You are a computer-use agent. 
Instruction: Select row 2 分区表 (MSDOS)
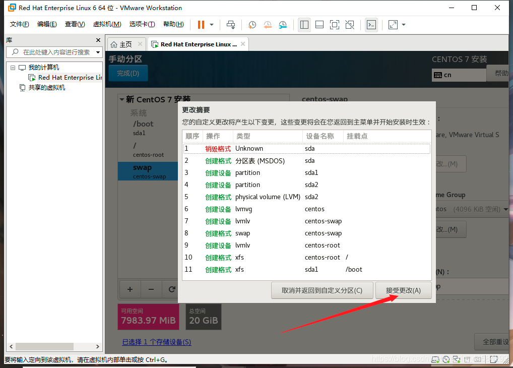click(307, 160)
